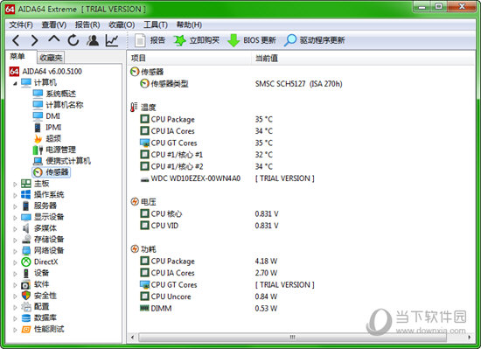Viewport: 481px width, 349px height.
Task: Expand the 存储设备 tree node arrow
Action: (15, 241)
